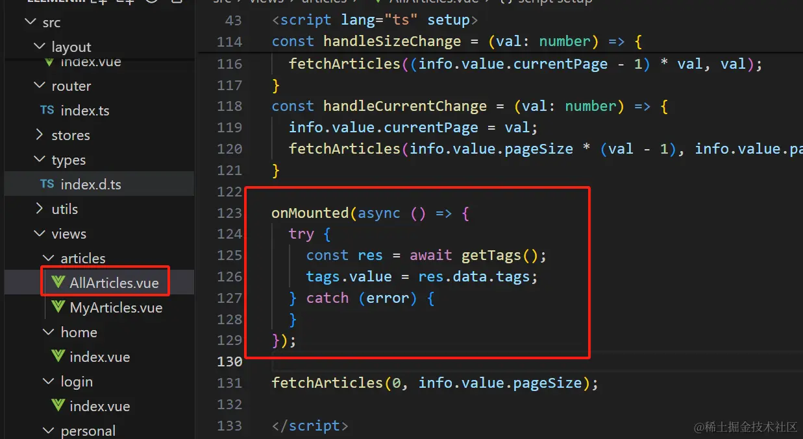Click closing </script> tag on line 133
The width and height of the screenshot is (803, 439).
click(310, 426)
